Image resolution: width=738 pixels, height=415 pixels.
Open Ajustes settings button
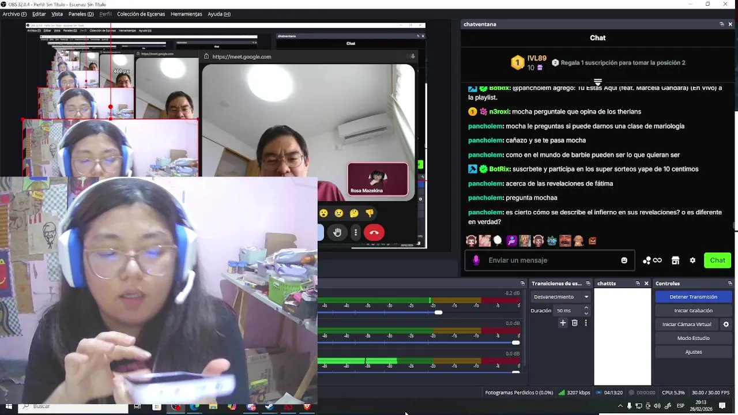tap(693, 352)
